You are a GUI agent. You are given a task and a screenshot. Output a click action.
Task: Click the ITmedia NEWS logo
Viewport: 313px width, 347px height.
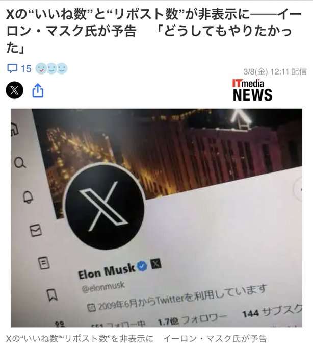[252, 90]
